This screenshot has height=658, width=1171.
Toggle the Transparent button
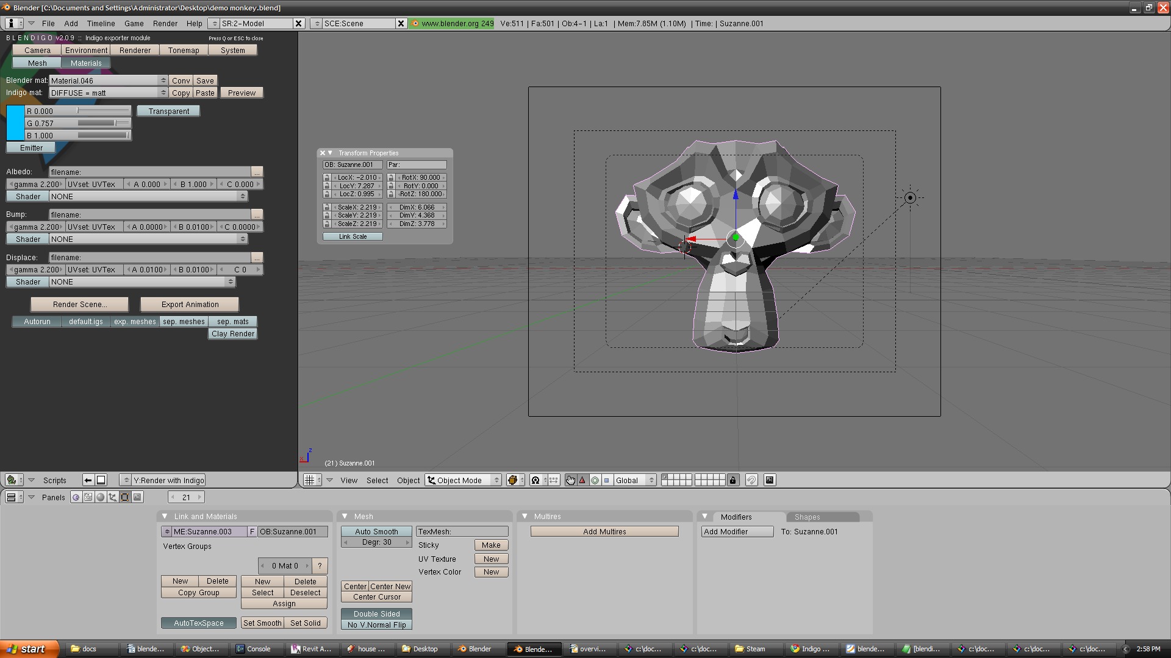coord(168,111)
